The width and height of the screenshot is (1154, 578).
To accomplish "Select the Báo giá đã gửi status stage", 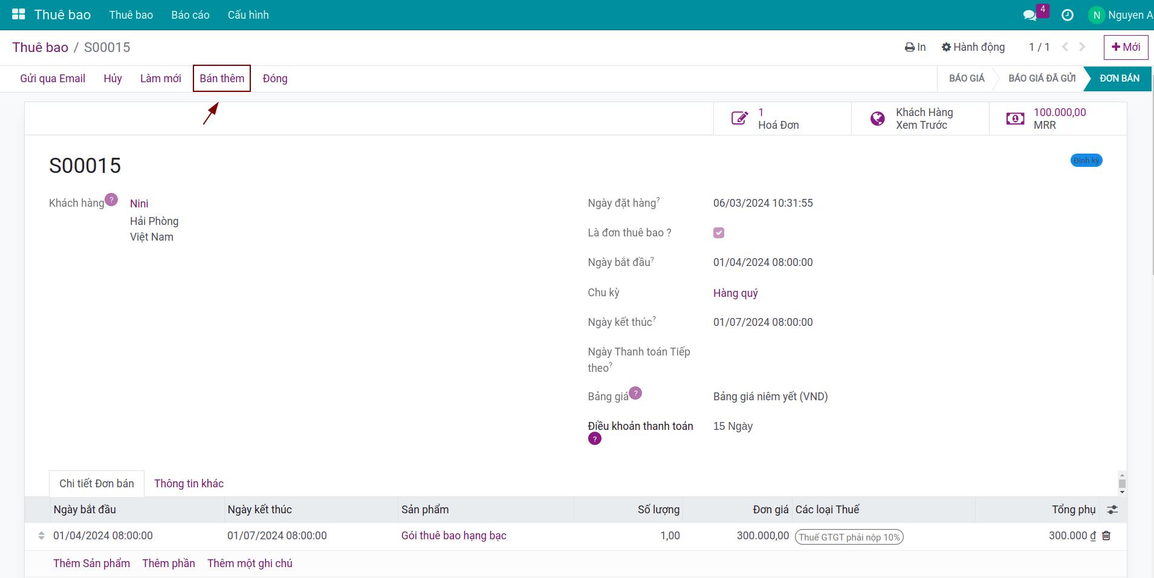I will click(x=1042, y=79).
